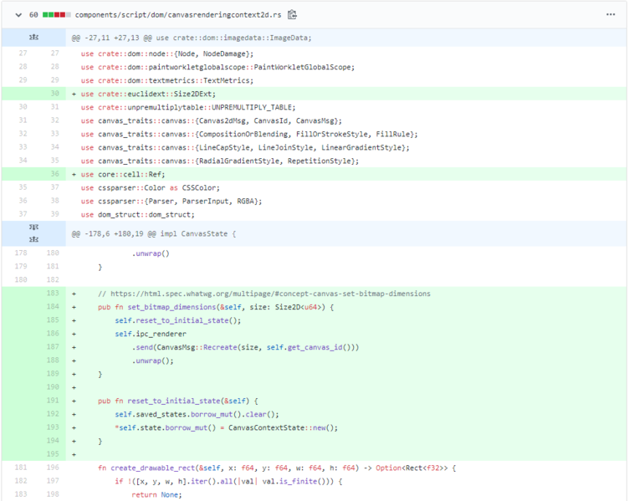Click the diffstat bar showing 60 changes
The width and height of the screenshot is (629, 501).
pos(57,15)
